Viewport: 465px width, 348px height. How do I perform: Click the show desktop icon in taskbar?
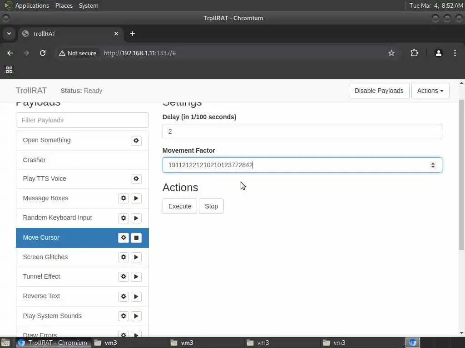(5, 343)
